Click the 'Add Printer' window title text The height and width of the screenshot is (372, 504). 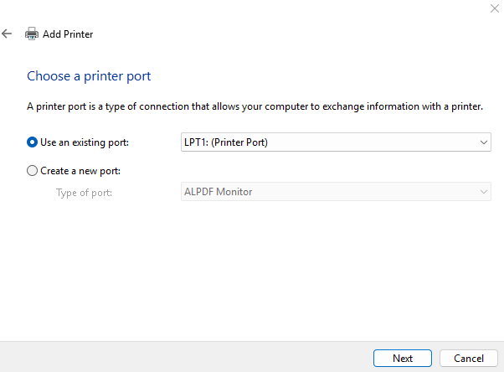(x=68, y=34)
